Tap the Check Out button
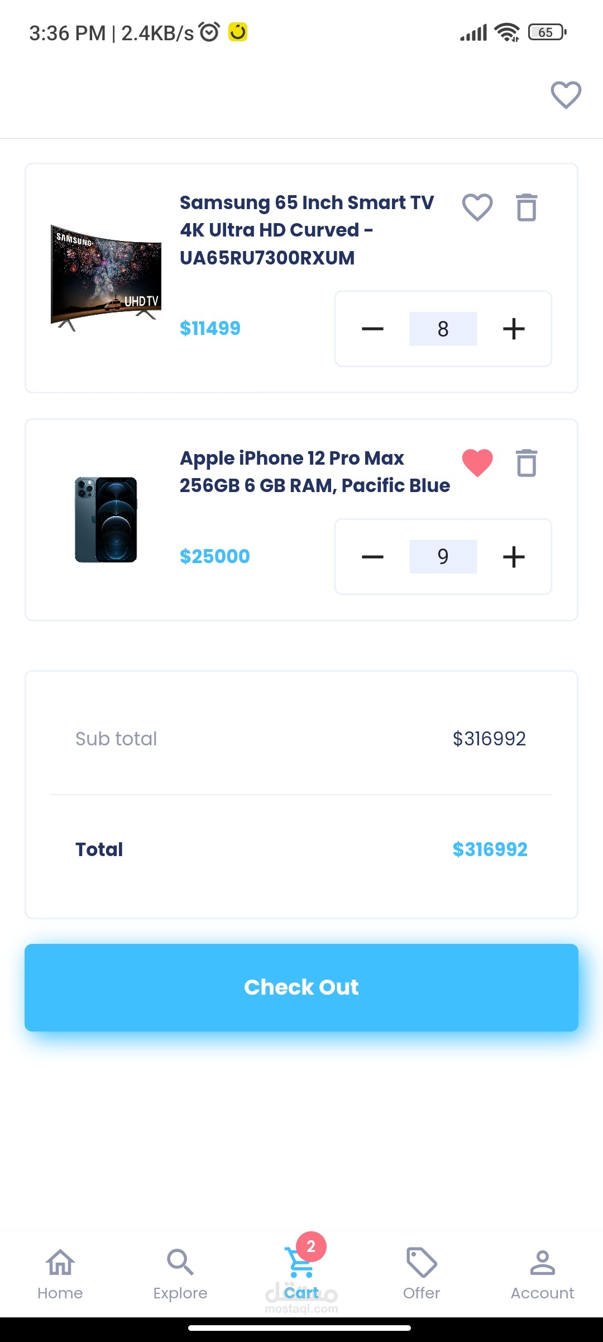The height and width of the screenshot is (1342, 603). point(301,987)
